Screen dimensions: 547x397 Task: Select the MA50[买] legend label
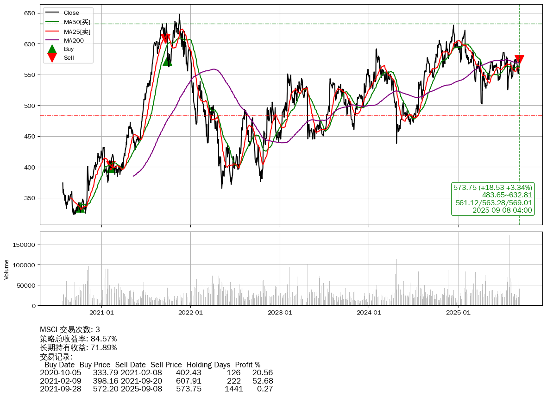point(77,22)
